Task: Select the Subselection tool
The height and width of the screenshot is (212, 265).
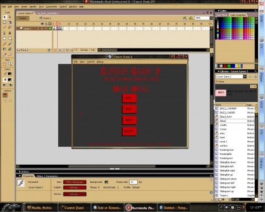Action: (10, 17)
